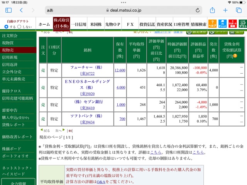Click the green ログアウト icon
The height and width of the screenshot is (185, 247).
(x=243, y=24)
